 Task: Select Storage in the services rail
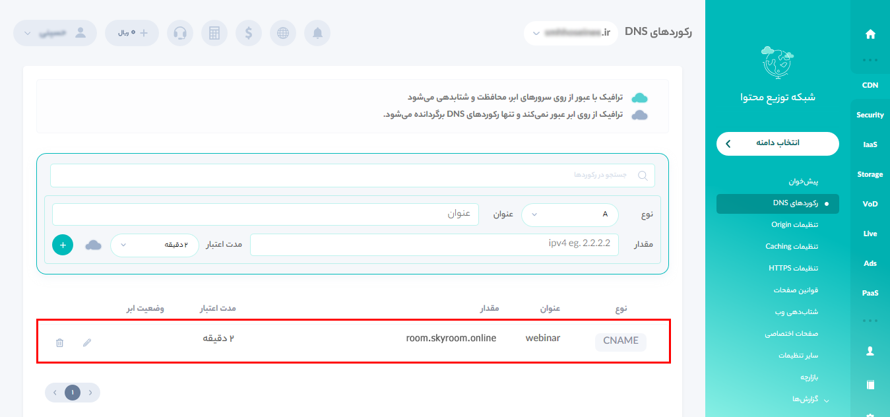pyautogui.click(x=870, y=174)
